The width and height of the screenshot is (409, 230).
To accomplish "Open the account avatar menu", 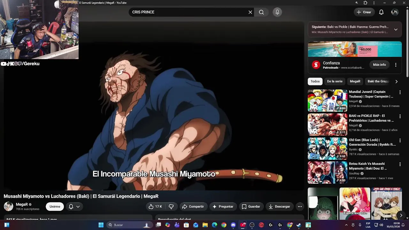I will pyautogui.click(x=395, y=12).
